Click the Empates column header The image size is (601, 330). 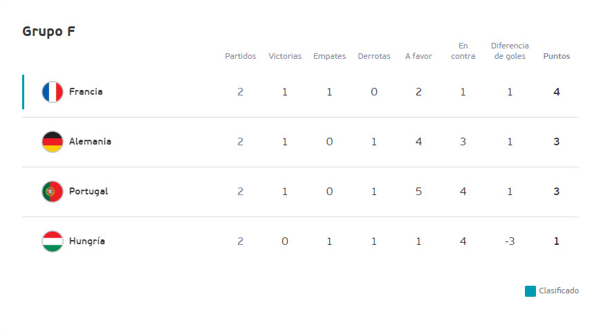coord(330,56)
